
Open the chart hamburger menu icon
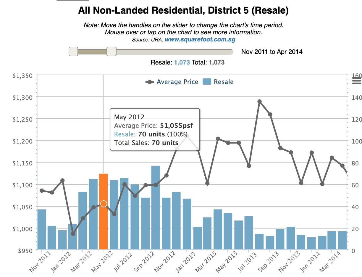pos(357,81)
